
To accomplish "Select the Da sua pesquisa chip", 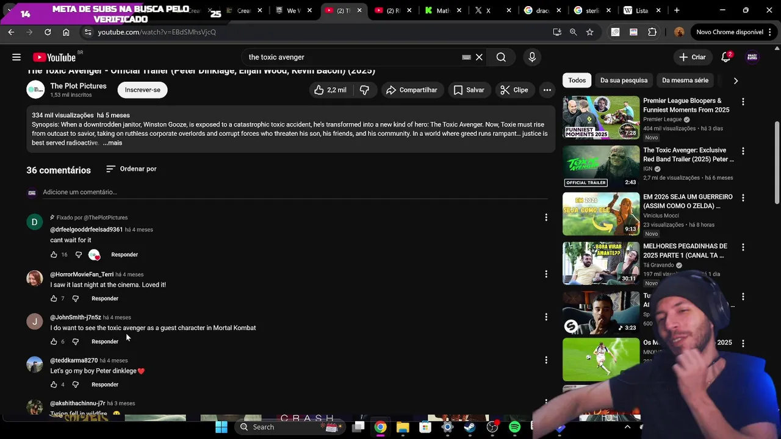I will [624, 80].
